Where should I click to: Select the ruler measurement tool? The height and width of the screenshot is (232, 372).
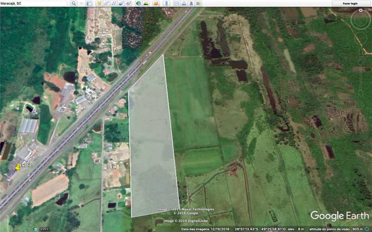tap(166, 3)
